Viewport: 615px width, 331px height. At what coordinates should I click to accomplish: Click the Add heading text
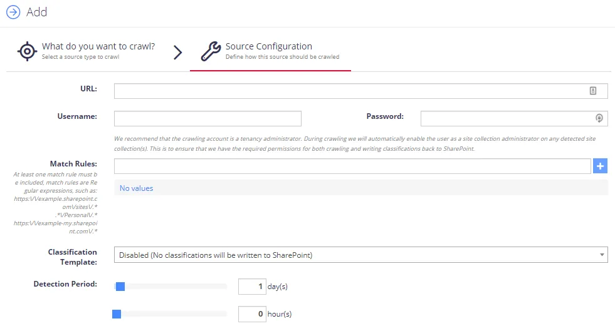[36, 12]
